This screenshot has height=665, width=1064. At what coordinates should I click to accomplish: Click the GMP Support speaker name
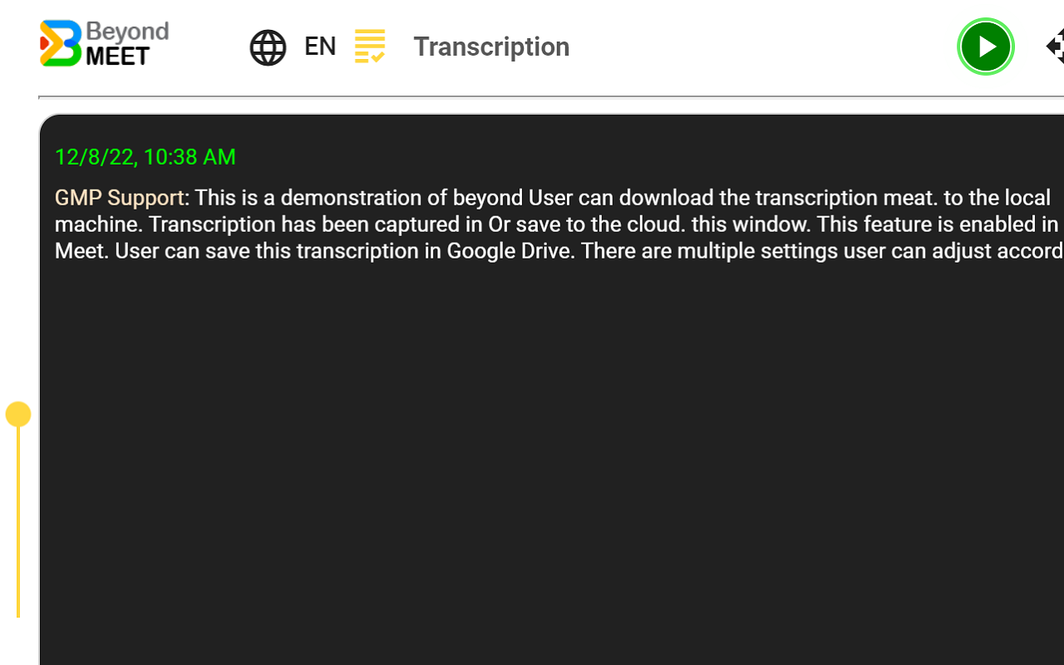[119, 198]
